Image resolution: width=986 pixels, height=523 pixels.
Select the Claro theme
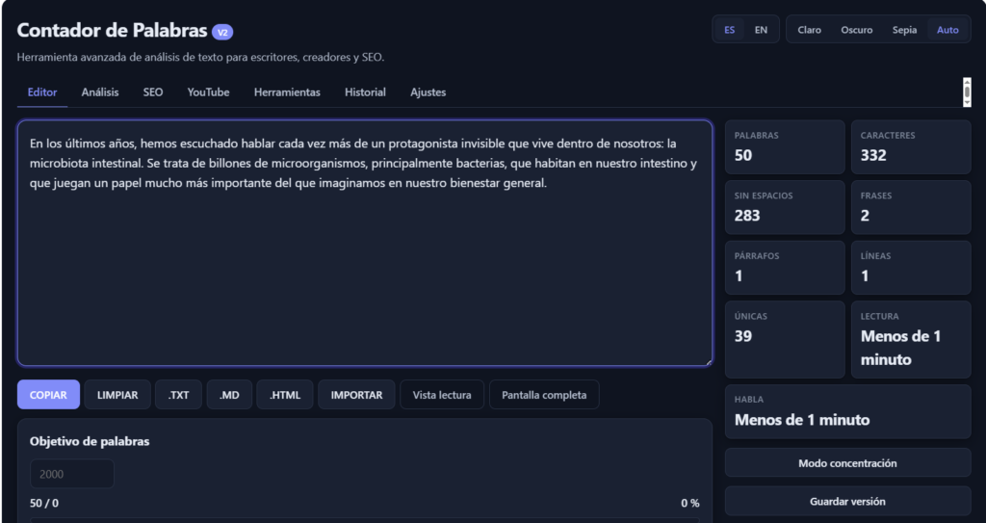[x=809, y=30]
